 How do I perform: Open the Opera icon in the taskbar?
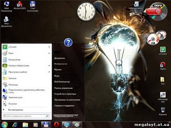(x=56, y=125)
